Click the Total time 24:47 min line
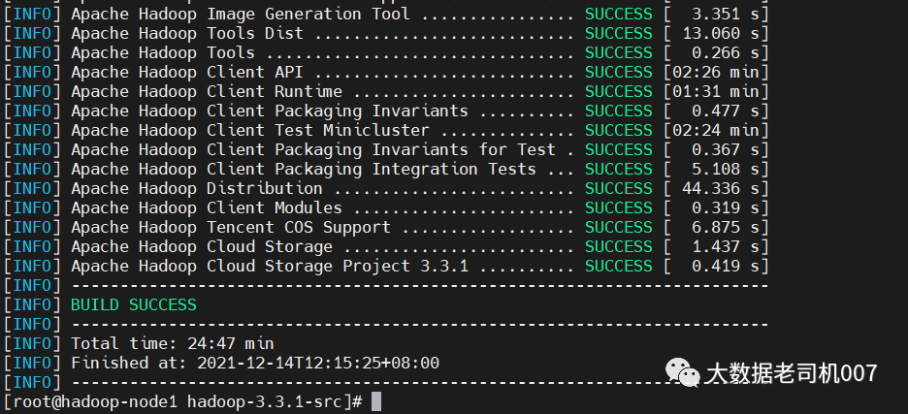The width and height of the screenshot is (908, 414). pyautogui.click(x=172, y=343)
